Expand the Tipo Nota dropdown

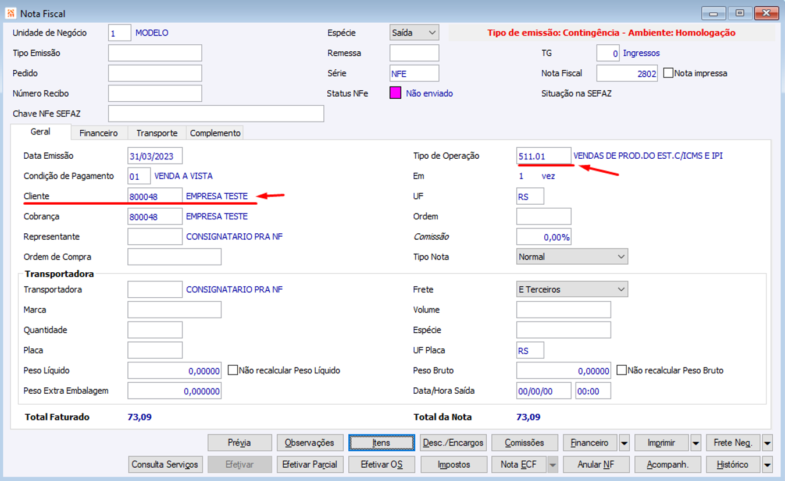(x=572, y=256)
